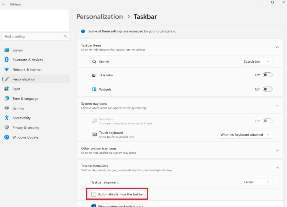
Task: Open the When no keyboard attached dropdown
Action: [245, 135]
